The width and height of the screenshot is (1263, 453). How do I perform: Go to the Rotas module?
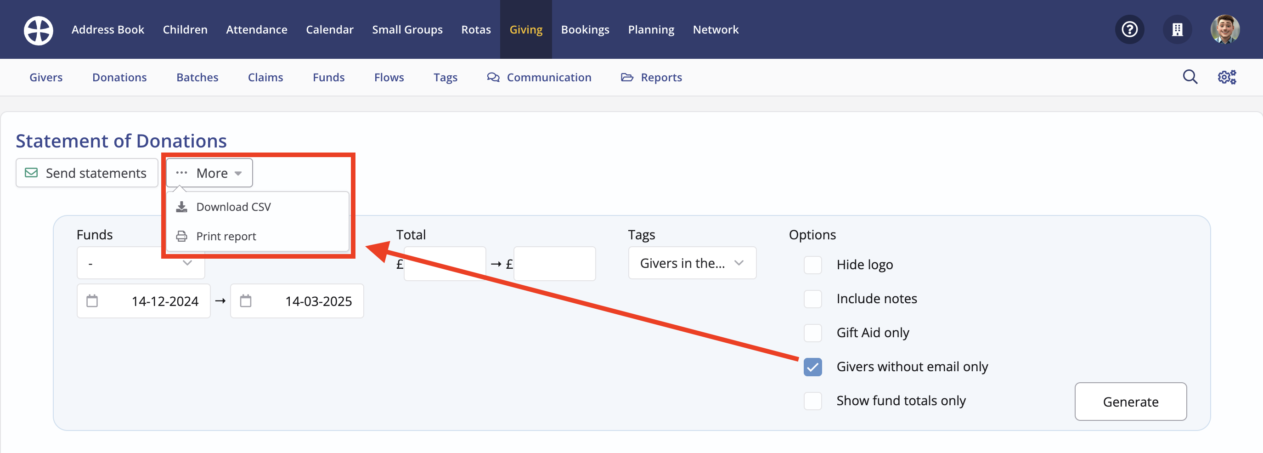[x=476, y=29]
